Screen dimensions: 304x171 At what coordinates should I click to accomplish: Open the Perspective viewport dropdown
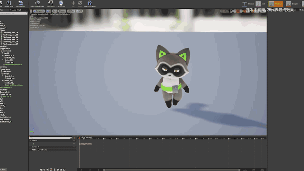(x=39, y=11)
